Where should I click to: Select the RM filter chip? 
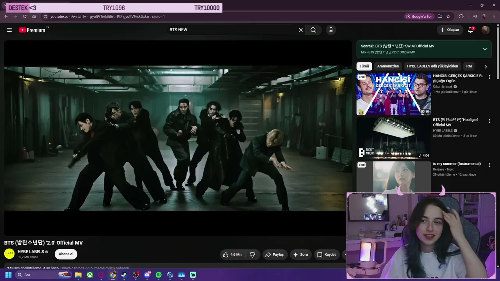(x=469, y=66)
